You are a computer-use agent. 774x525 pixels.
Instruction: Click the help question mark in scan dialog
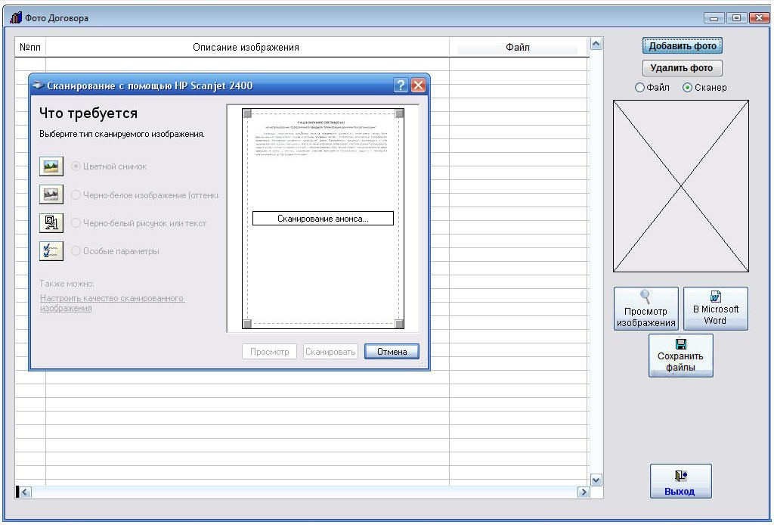401,85
